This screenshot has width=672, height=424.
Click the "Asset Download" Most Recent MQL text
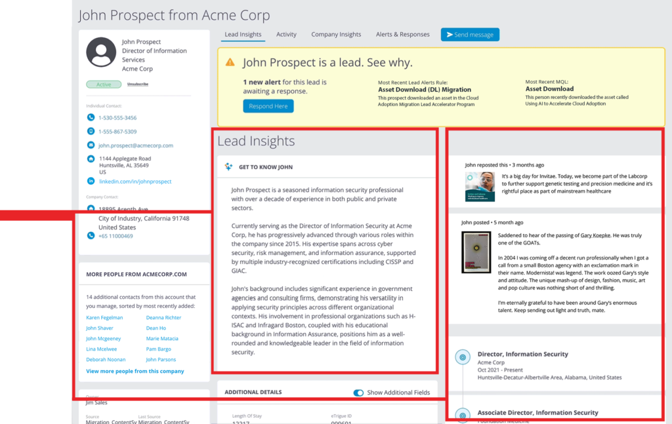point(549,88)
